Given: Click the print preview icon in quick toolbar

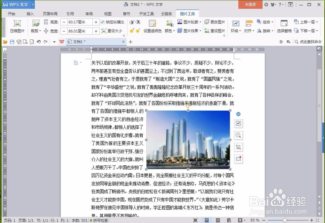Looking at the screenshot, I should point(32,42).
